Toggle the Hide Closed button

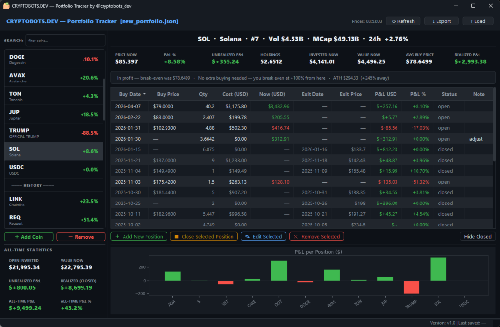tap(478, 236)
